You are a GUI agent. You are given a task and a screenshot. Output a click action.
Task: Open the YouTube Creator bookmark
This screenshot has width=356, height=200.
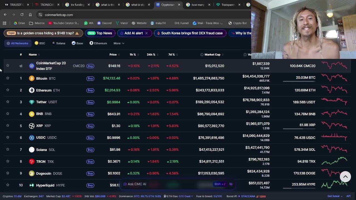(64, 23)
